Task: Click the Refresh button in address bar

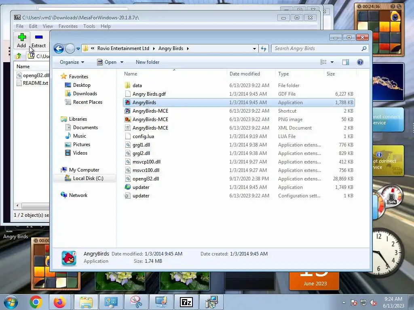Action: point(264,48)
